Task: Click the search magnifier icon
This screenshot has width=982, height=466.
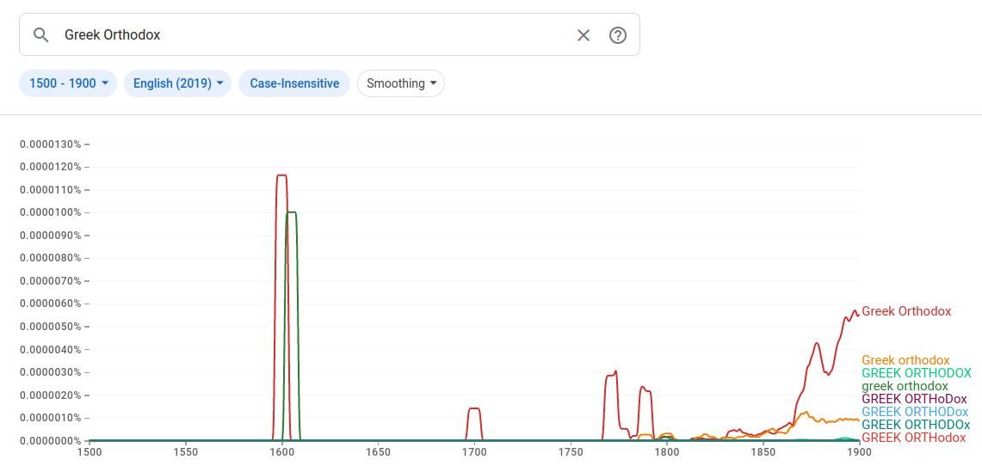Action: tap(40, 35)
